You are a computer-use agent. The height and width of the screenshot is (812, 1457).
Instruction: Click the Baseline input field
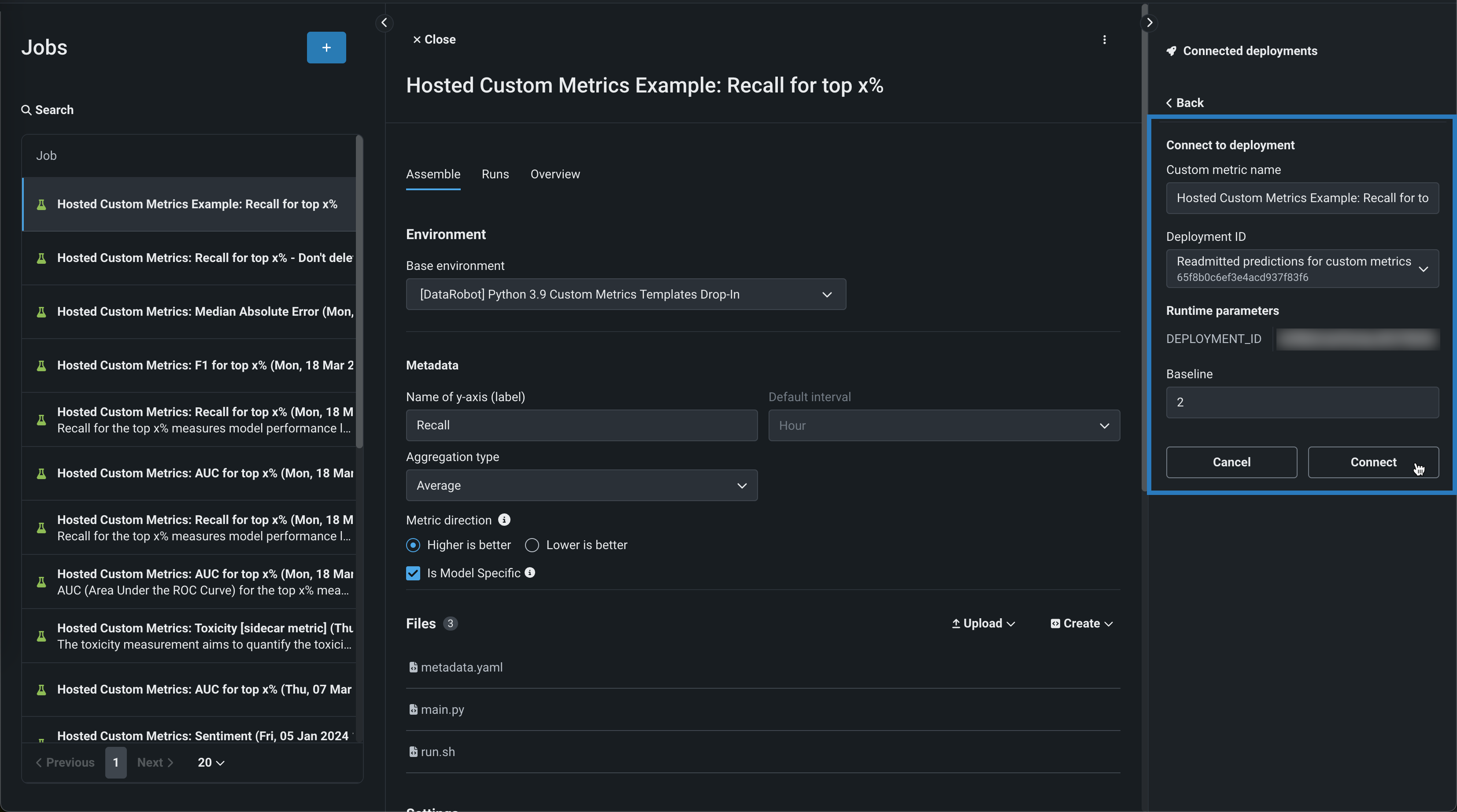pos(1302,402)
